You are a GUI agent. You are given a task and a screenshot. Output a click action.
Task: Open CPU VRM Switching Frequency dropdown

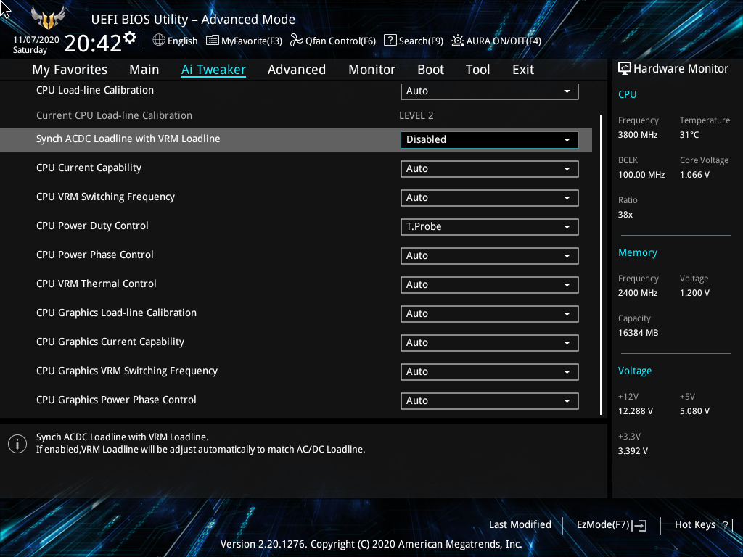(490, 197)
